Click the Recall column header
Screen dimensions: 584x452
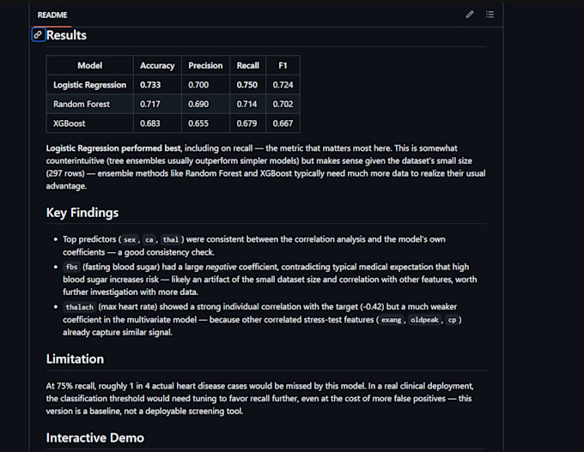click(247, 65)
